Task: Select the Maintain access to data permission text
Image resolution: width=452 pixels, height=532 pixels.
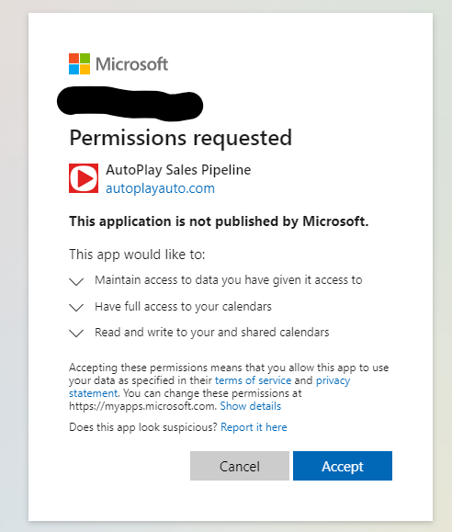Action: click(x=229, y=280)
